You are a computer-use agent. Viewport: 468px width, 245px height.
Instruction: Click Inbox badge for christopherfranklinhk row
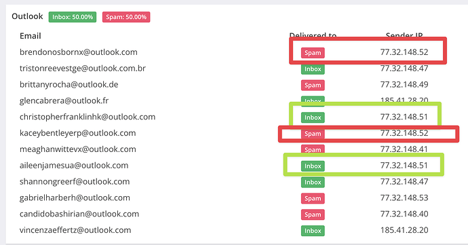pyautogui.click(x=313, y=117)
